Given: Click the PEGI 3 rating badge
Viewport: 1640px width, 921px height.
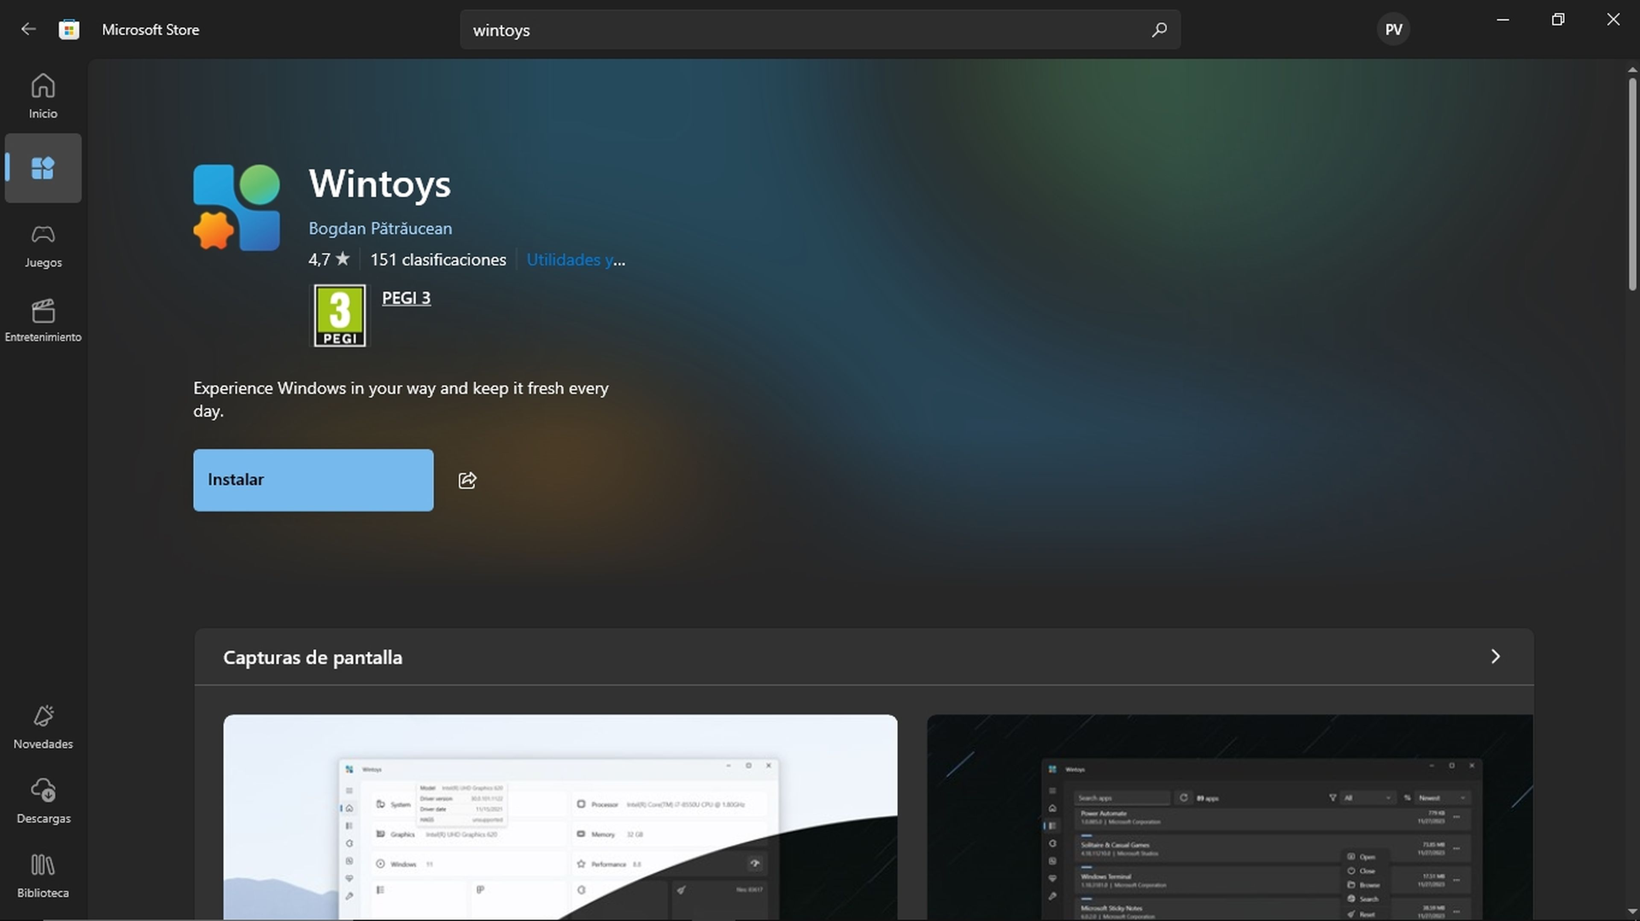Looking at the screenshot, I should 340,315.
